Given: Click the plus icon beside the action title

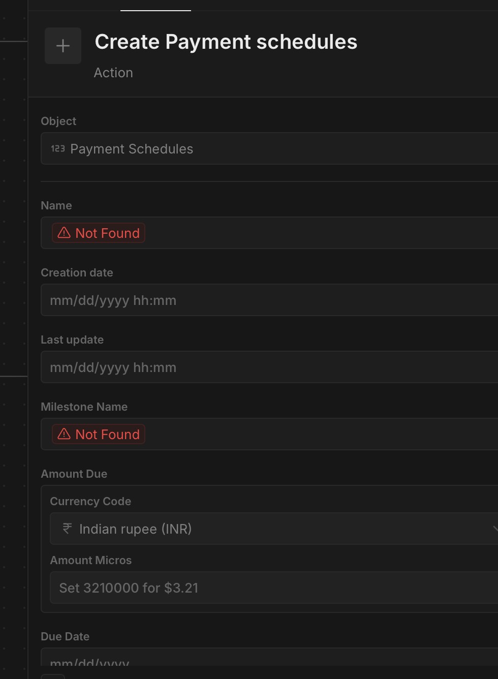Looking at the screenshot, I should click(63, 46).
